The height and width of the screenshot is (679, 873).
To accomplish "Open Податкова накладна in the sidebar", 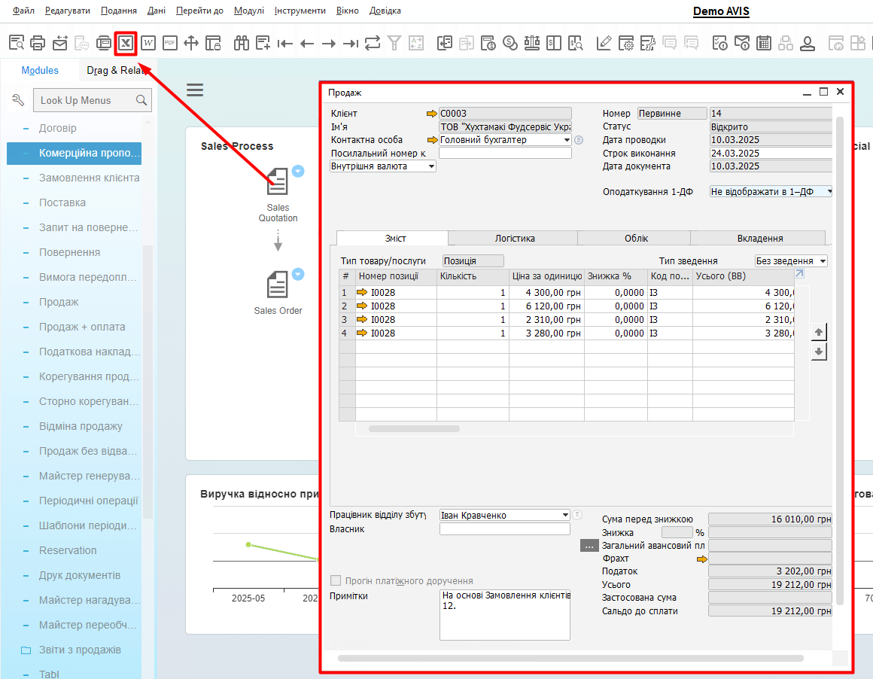I will [89, 352].
